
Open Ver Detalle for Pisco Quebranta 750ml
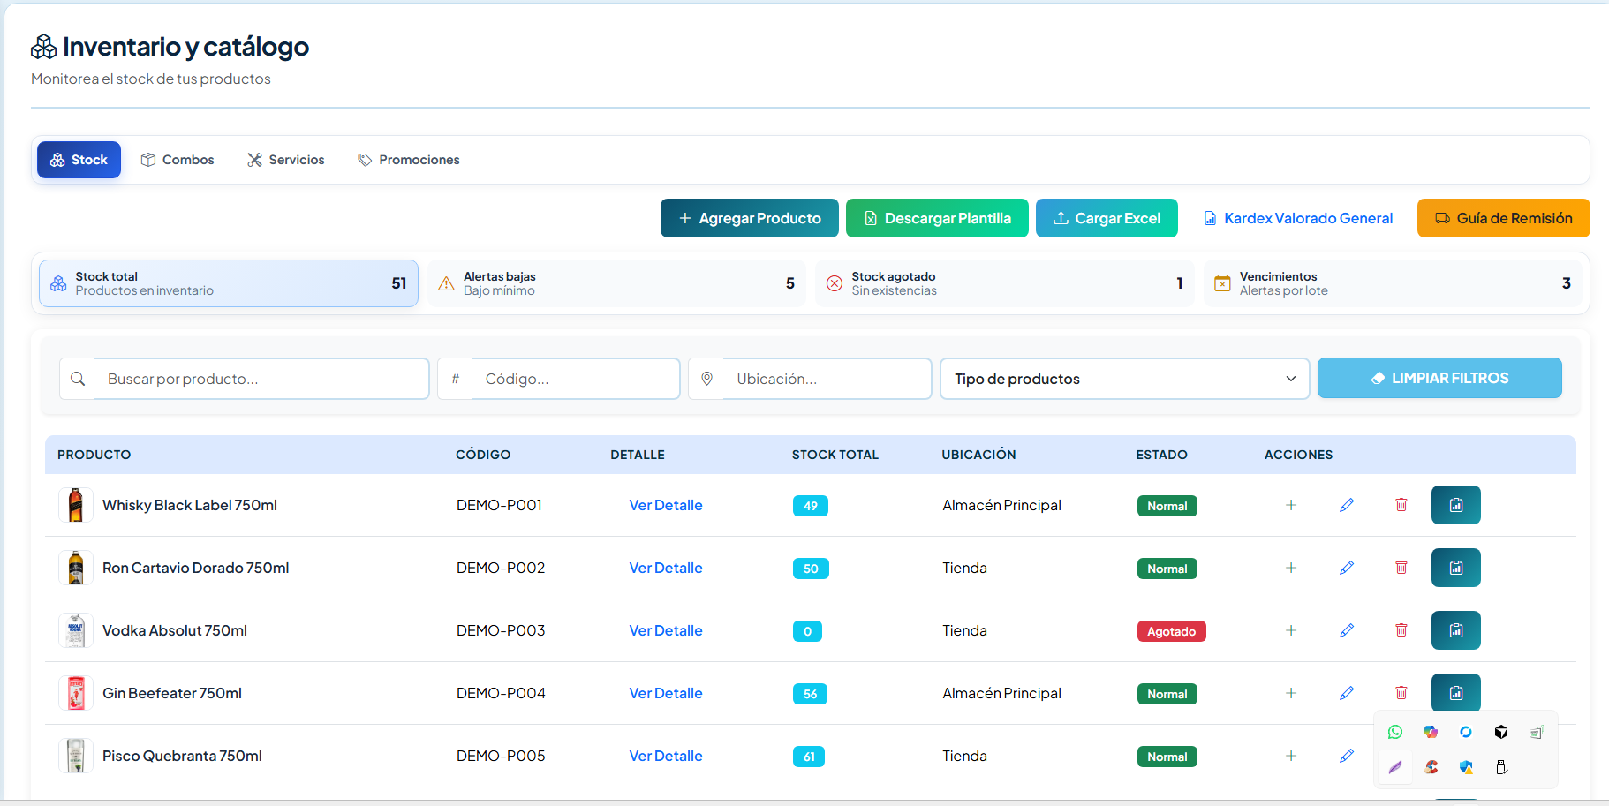pos(666,756)
